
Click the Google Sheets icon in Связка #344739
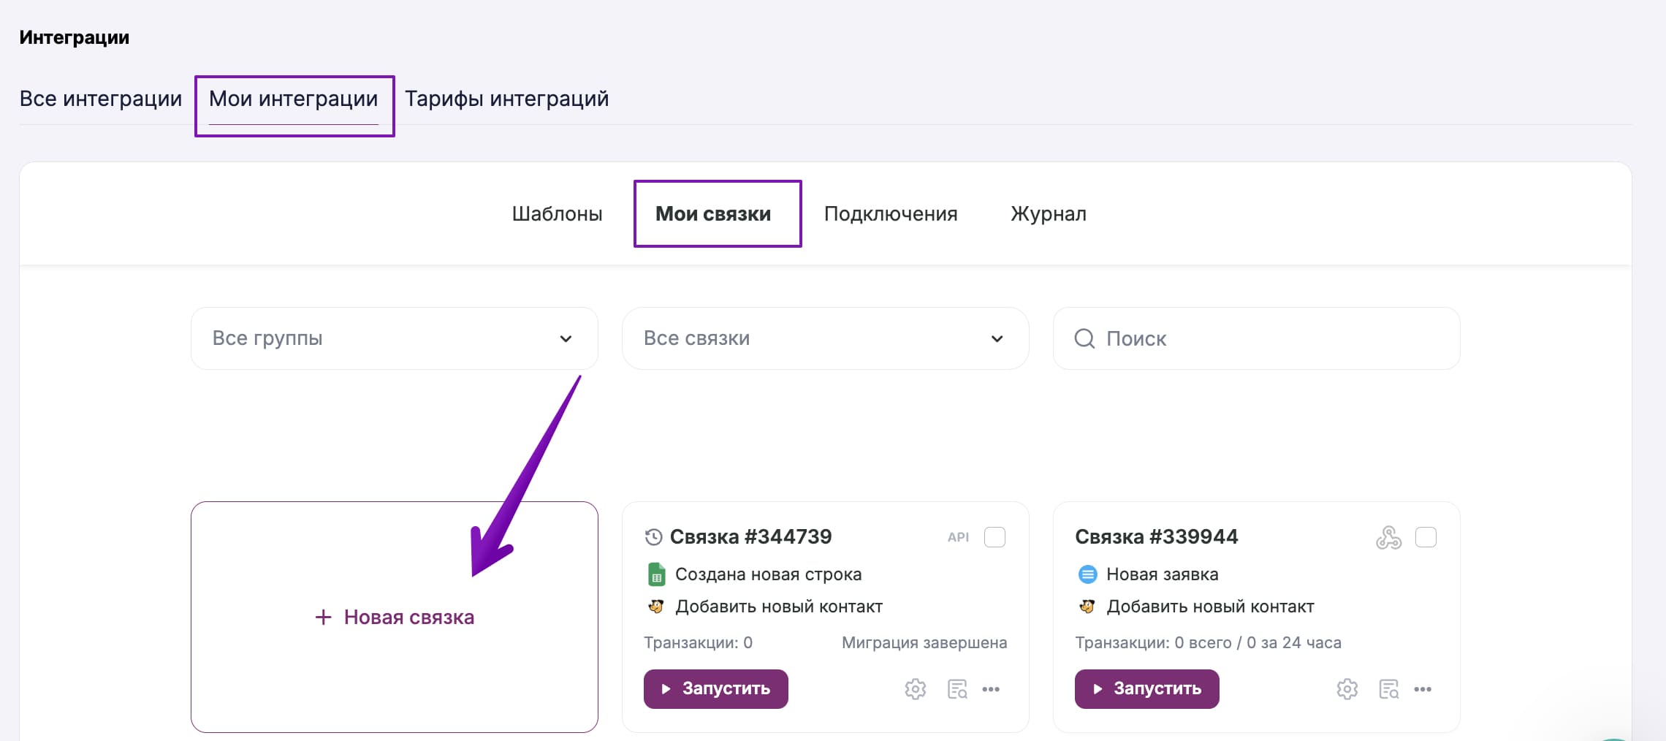coord(656,574)
